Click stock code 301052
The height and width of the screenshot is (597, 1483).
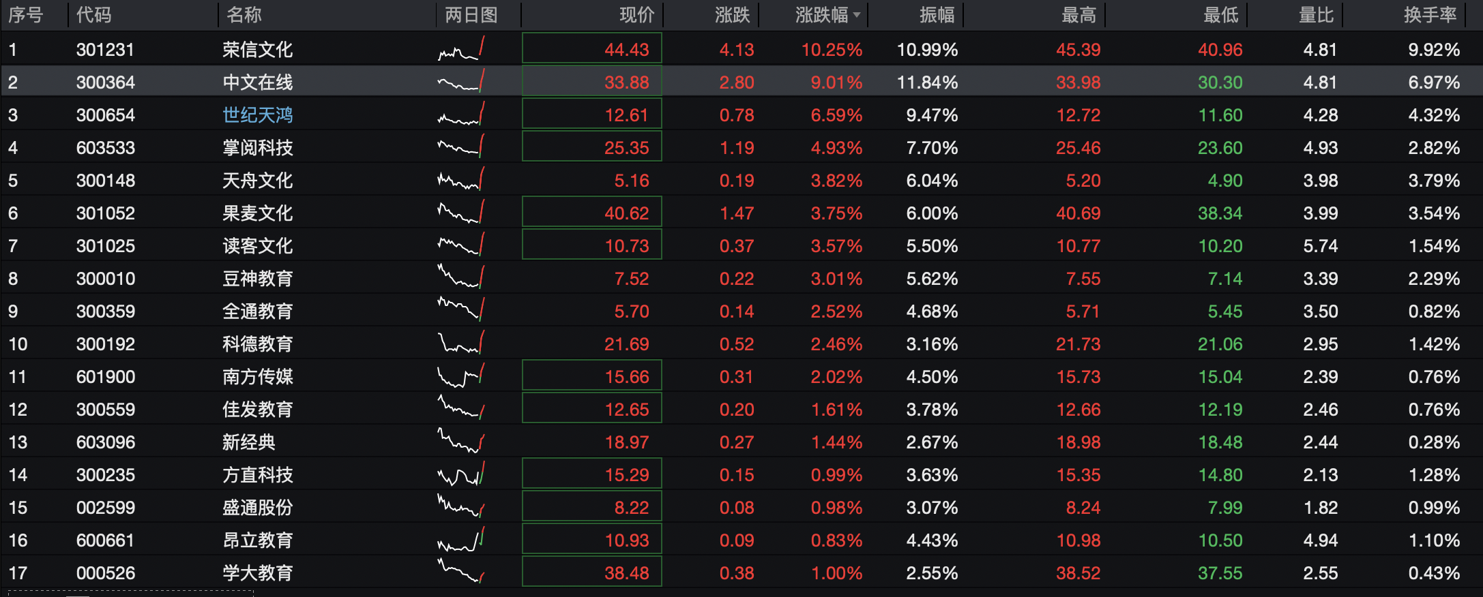(x=106, y=213)
